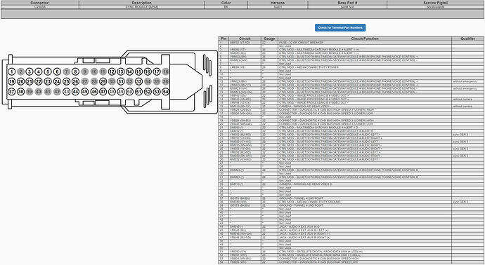
Task: Select the PARKING AID REAR VIDEO D row
Action: (351, 184)
